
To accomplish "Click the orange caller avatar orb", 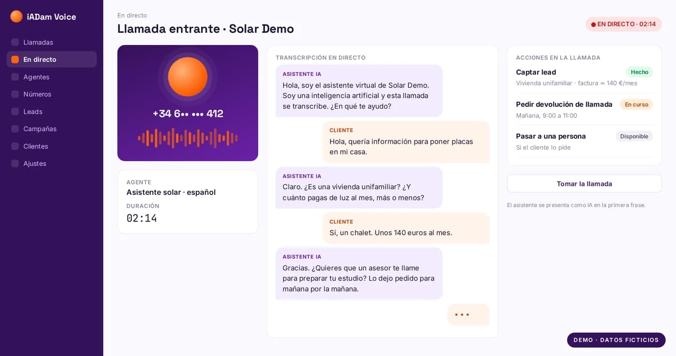I will pos(188,77).
